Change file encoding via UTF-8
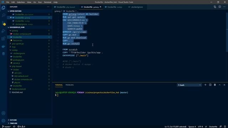The height and width of the screenshot is (128, 228). pyautogui.click(x=200, y=127)
